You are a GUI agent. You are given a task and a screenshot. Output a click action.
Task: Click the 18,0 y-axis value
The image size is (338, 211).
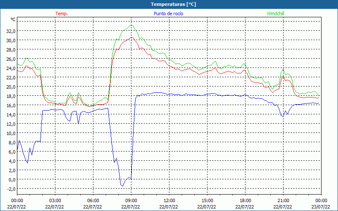click(x=11, y=96)
